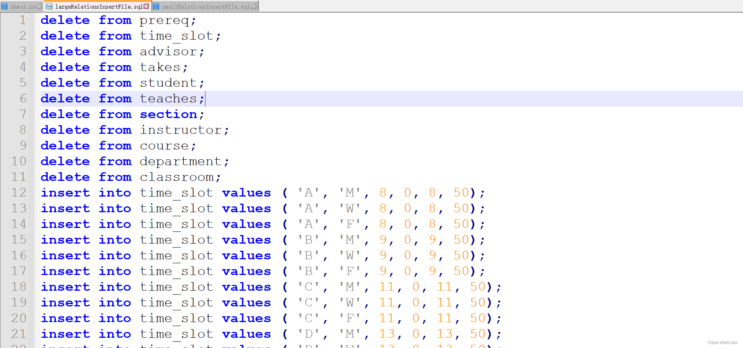Select the largeRelationsInsertFile.sql tab
This screenshot has width=743, height=348.
tap(98, 6)
